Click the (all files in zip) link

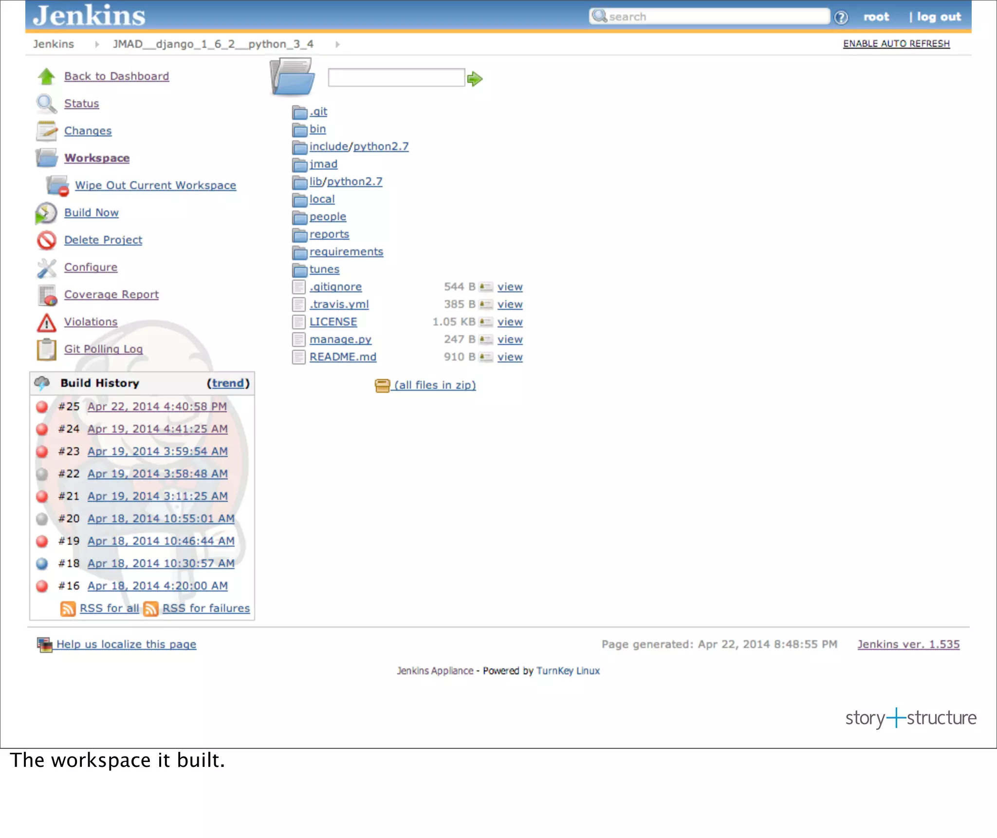(x=435, y=385)
